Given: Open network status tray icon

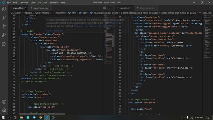Looking at the screenshot, I should (192, 117).
